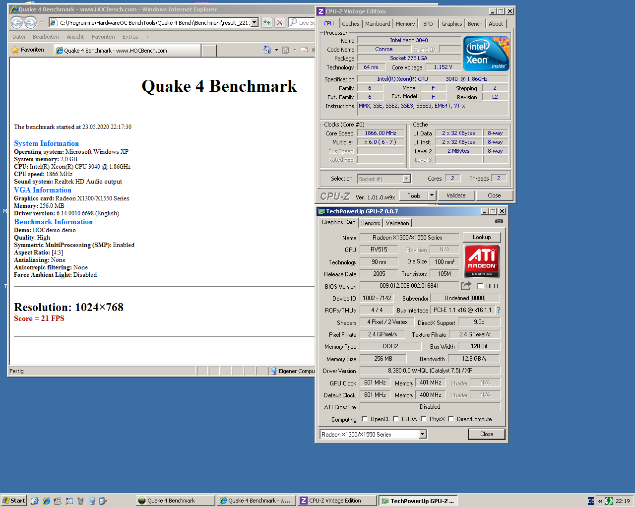Click the ATI Radeon logo in GPU-Z
This screenshot has height=508, width=635.
click(x=482, y=261)
